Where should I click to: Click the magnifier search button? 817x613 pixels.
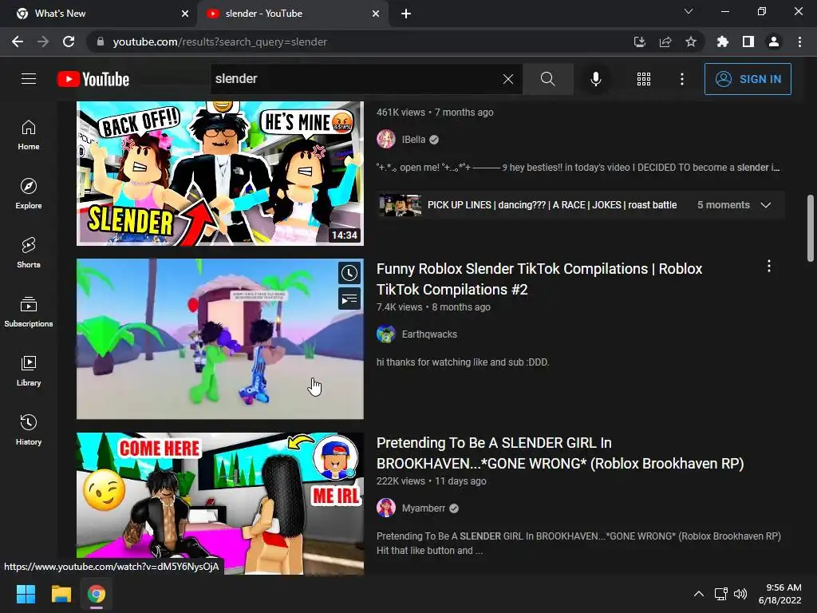click(547, 79)
